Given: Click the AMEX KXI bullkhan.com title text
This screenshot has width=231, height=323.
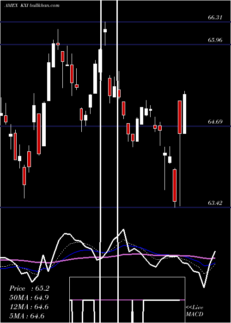Looking at the screenshot, I should click(32, 6).
